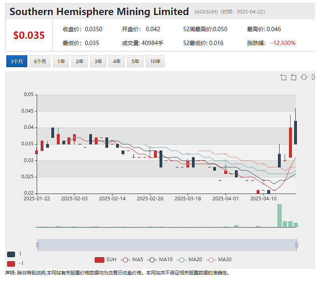Screen dimensions: 321x286
Task: Click the 2025-01-22 x-axis date label
Action: coord(37,199)
